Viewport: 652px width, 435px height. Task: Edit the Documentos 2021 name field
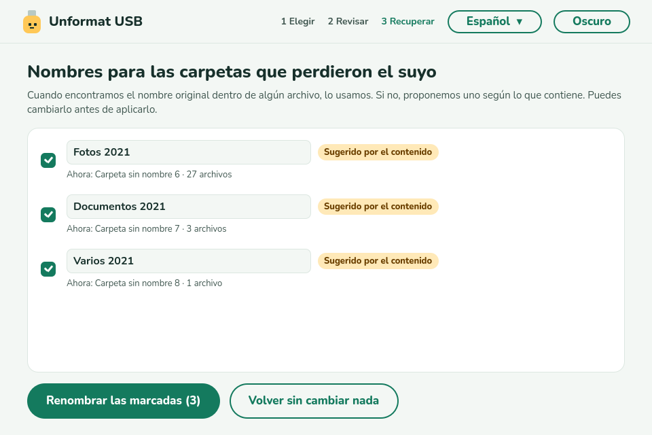pyautogui.click(x=189, y=207)
